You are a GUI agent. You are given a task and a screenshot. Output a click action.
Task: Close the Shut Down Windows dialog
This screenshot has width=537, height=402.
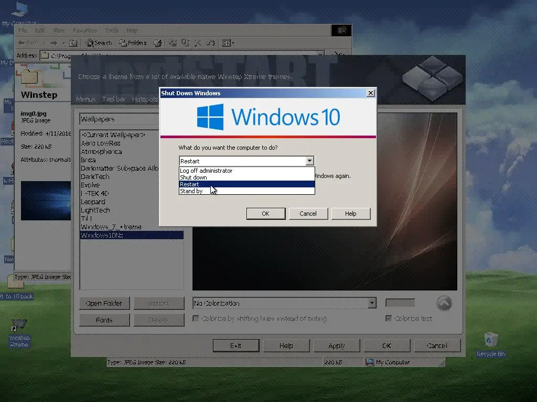coord(371,93)
